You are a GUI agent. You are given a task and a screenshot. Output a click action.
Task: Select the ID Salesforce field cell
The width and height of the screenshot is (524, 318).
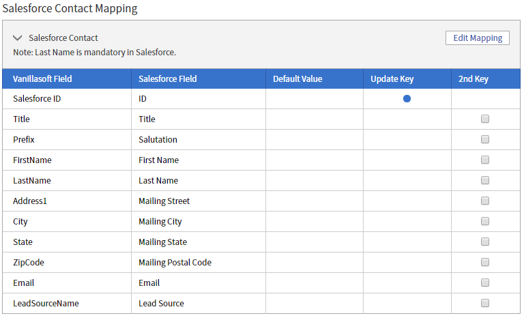pyautogui.click(x=199, y=99)
